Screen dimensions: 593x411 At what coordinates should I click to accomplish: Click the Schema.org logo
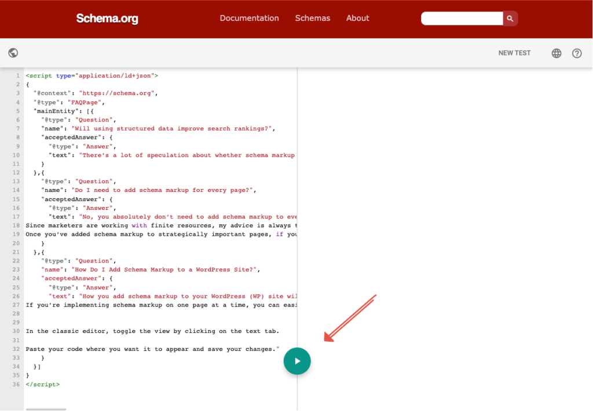(x=107, y=18)
